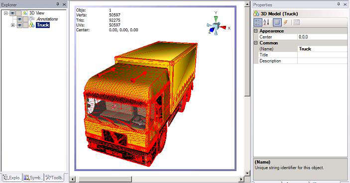Image resolution: width=350 pixels, height=183 pixels.
Task: Show the Properties page button
Action: tap(277, 22)
